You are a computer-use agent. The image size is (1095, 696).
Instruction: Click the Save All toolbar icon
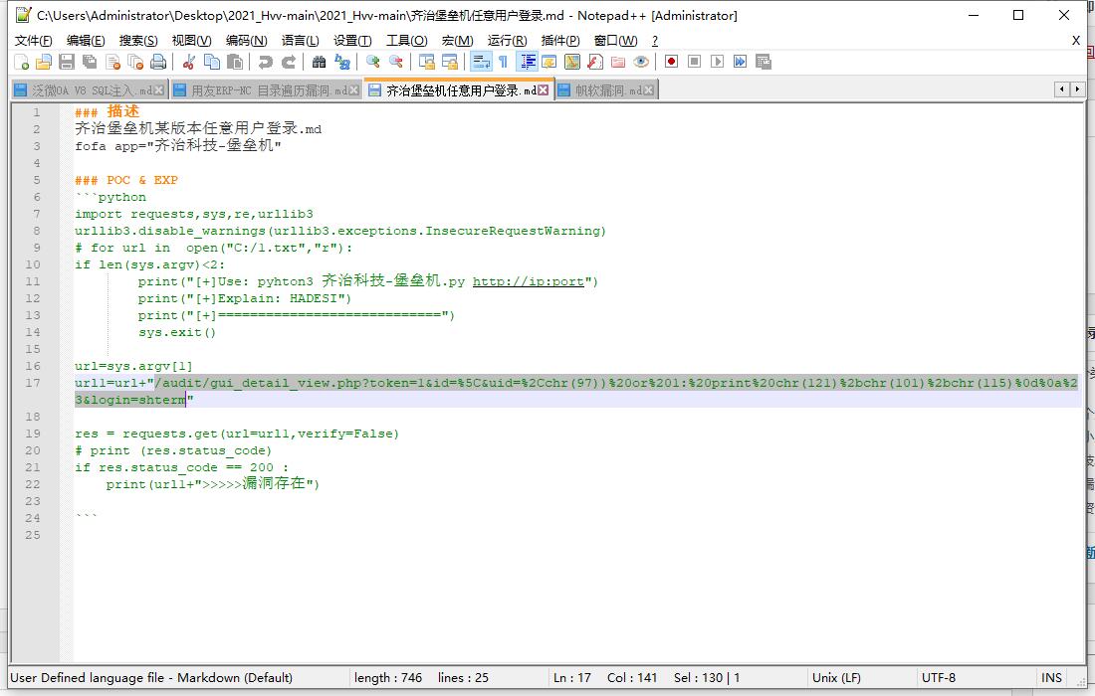click(x=90, y=62)
